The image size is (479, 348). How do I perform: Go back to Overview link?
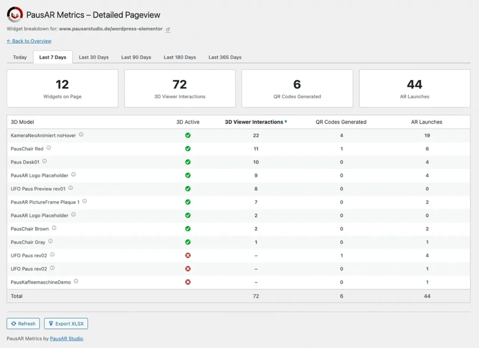[29, 41]
